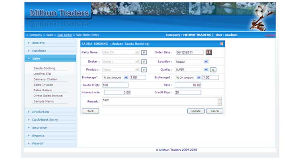Click into the Remark text area
The image size is (294, 158).
[x=160, y=102]
